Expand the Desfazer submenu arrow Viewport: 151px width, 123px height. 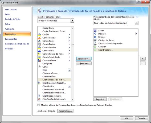pyautogui.click(x=136, y=34)
